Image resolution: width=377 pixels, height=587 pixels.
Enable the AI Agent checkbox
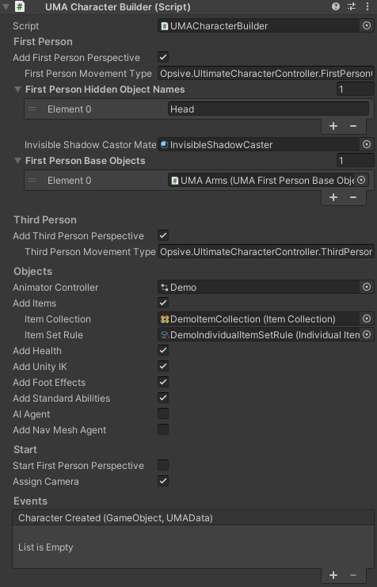click(163, 414)
